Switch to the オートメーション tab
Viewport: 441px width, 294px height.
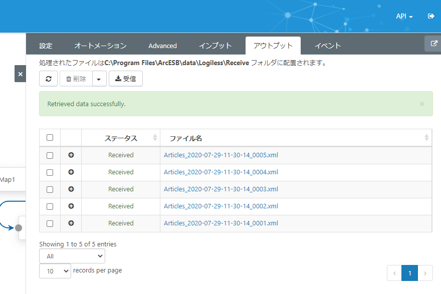(x=100, y=46)
